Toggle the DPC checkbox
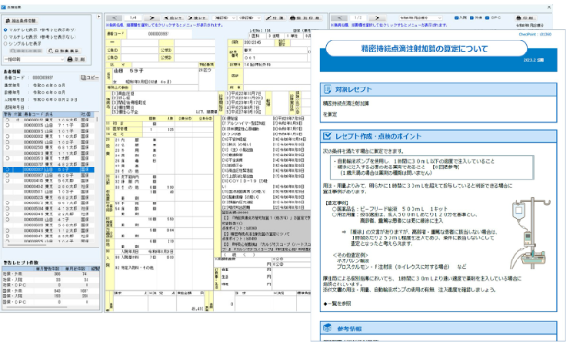This screenshot has height=346, width=569. (x=487, y=17)
